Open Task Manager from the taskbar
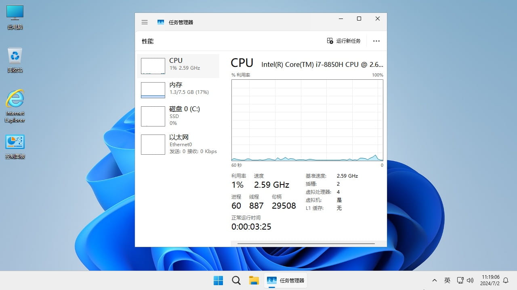The width and height of the screenshot is (517, 290). coord(286,280)
